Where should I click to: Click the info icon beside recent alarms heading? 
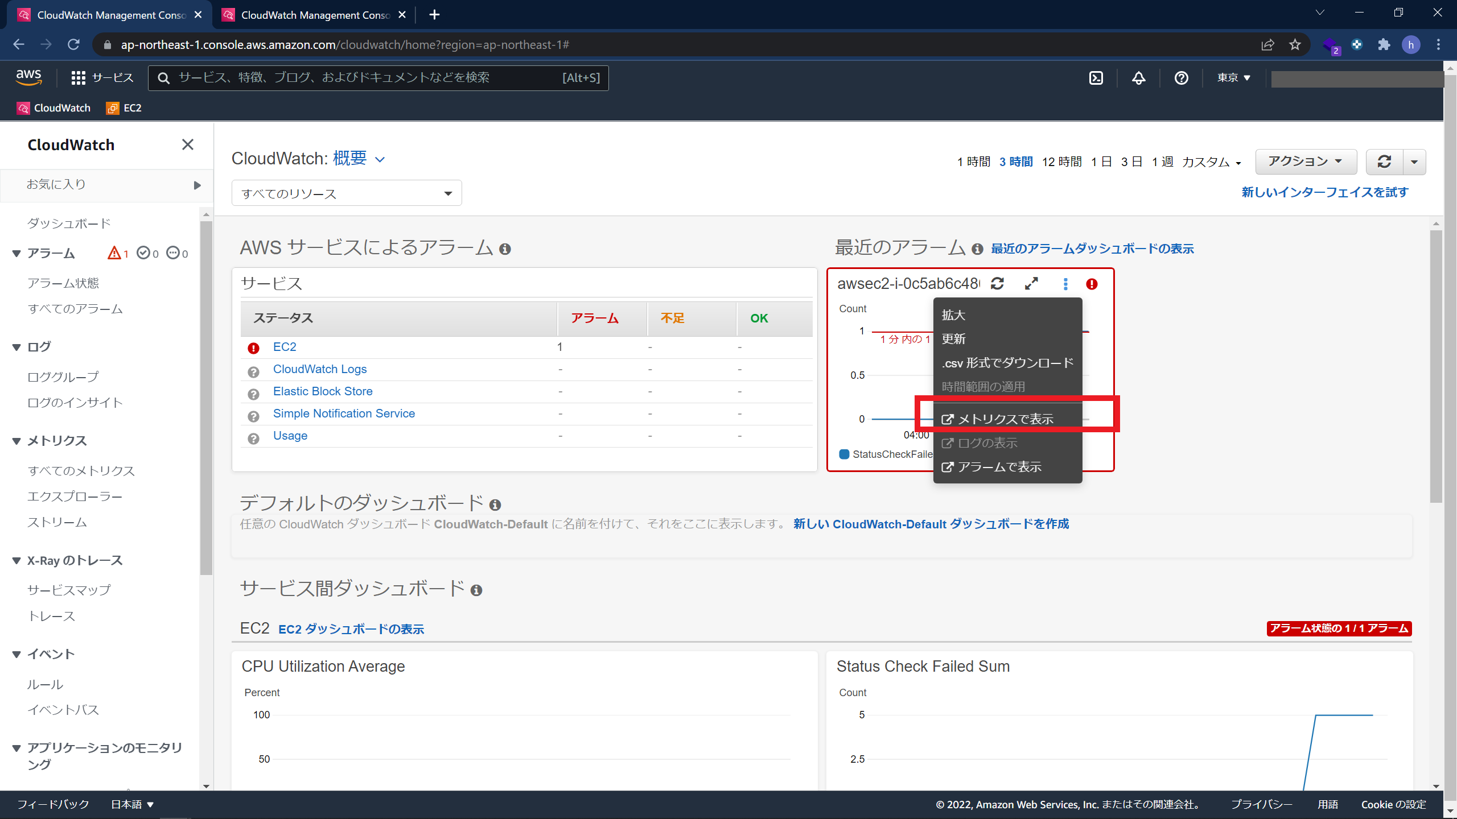pyautogui.click(x=977, y=249)
